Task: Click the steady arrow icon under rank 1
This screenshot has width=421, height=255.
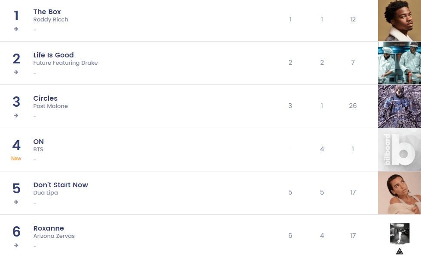Action: (x=16, y=29)
